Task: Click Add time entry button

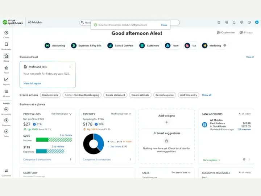Action: pos(188,95)
